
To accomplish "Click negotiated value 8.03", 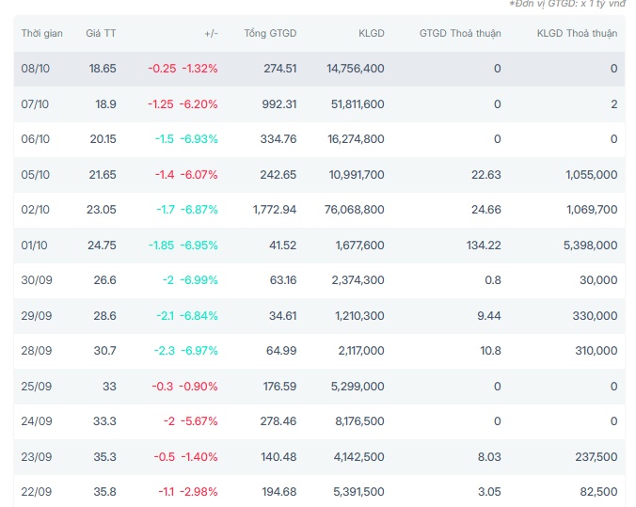I will click(489, 457).
